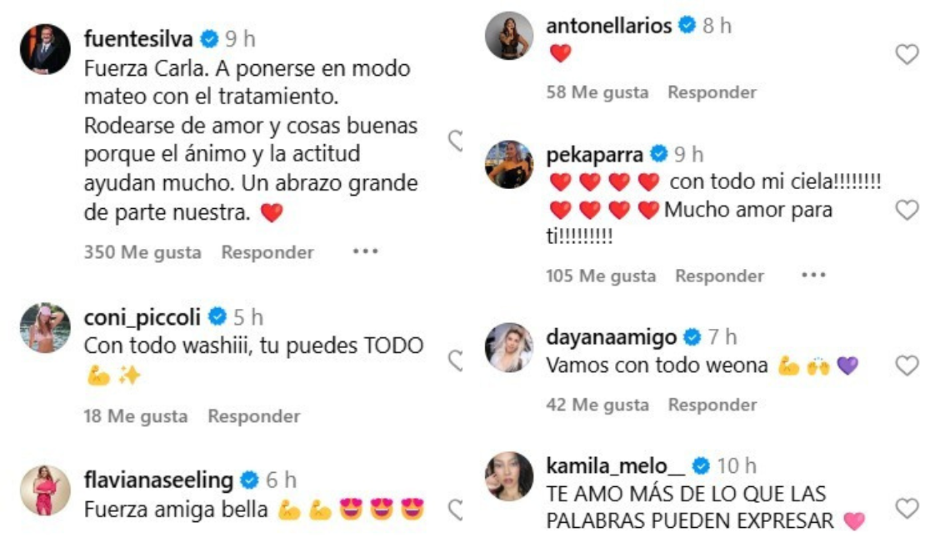Image resolution: width=925 pixels, height=537 pixels.
Task: Like pekaparra's comment with heart icon
Action: (907, 210)
